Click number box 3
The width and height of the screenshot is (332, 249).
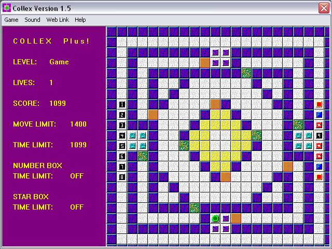click(122, 125)
